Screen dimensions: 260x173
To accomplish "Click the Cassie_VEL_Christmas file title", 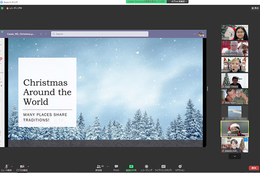I will tap(21, 34).
